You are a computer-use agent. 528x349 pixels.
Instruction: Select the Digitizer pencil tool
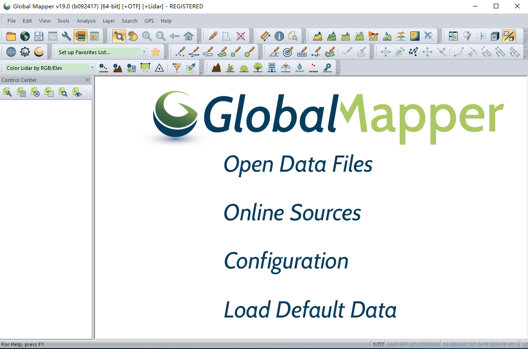(x=212, y=36)
